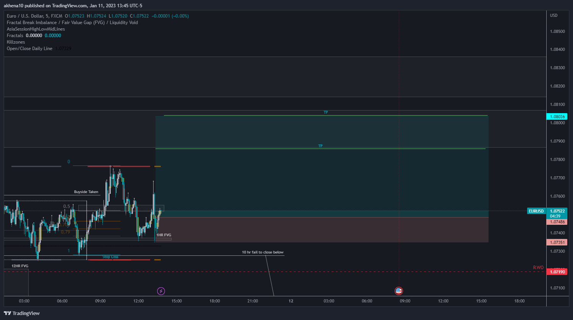Click the USD currency label on price axis
Screen dimensions: 573x320
pyautogui.click(x=554, y=16)
